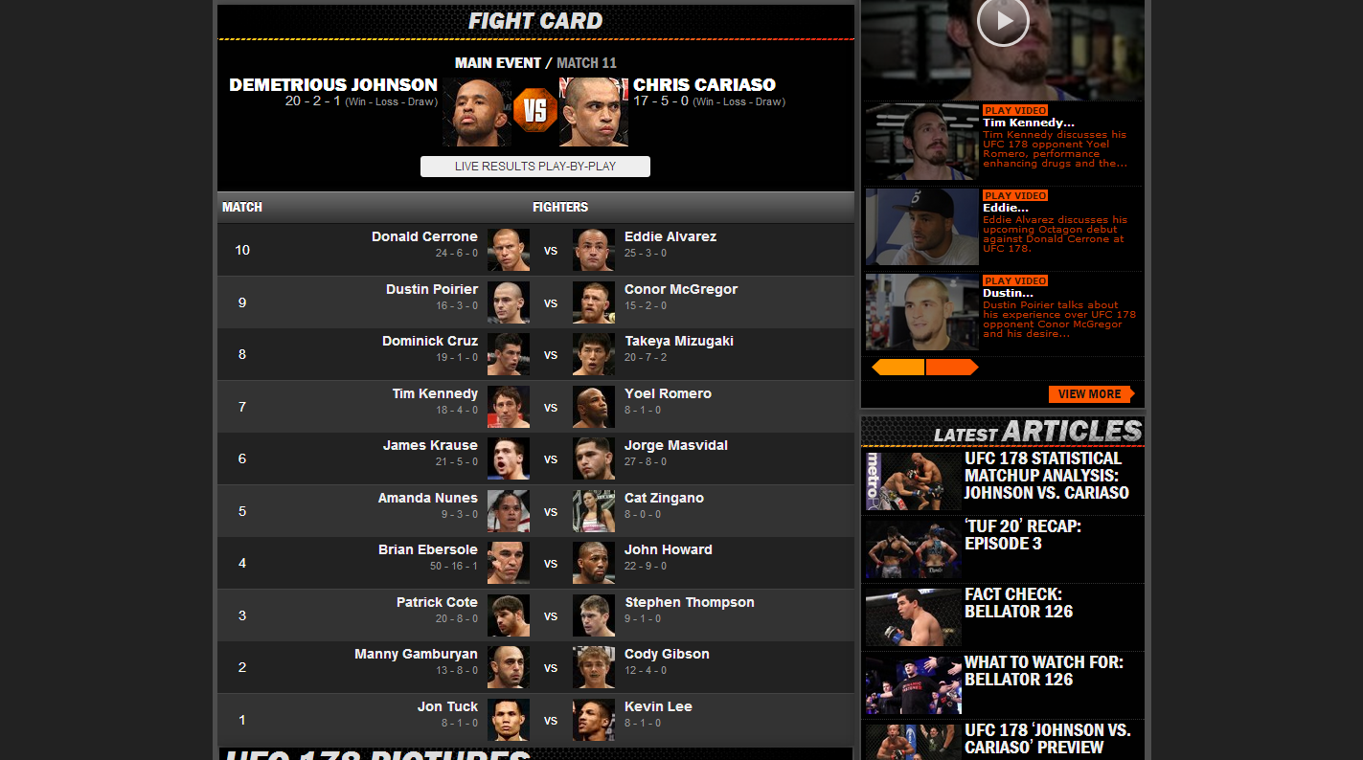Click the orange VS octagon icon
1363x760 pixels.
click(534, 112)
